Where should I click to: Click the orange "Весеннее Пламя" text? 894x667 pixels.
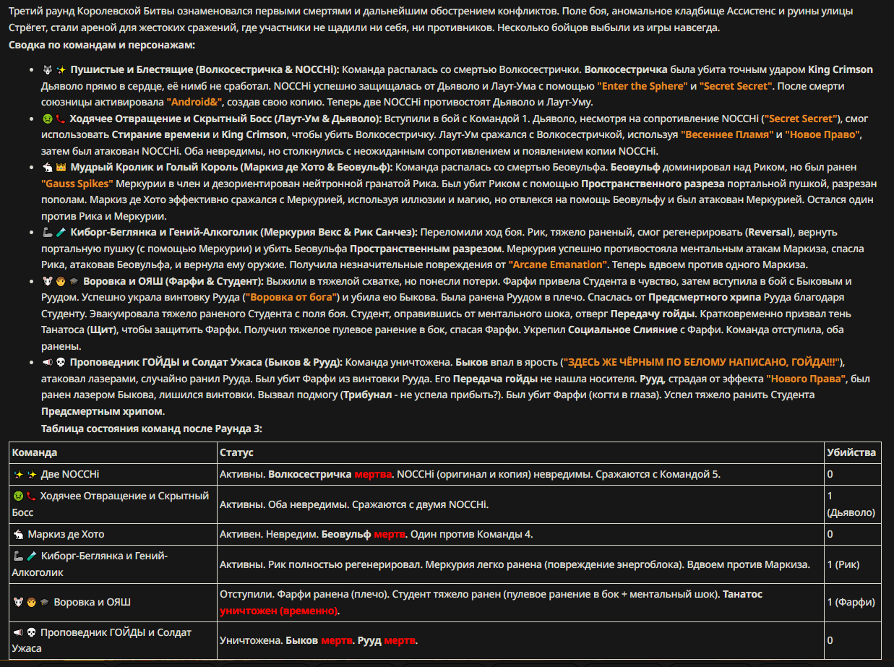727,134
